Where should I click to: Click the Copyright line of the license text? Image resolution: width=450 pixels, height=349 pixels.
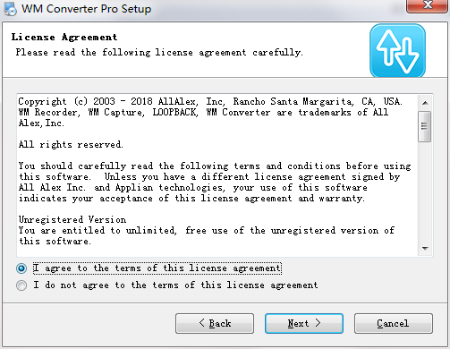tap(210, 102)
